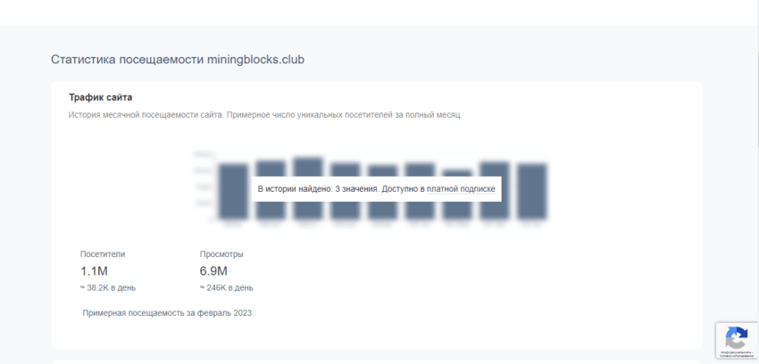Click the 1.1M visitors value
The height and width of the screenshot is (364, 759).
(x=95, y=270)
